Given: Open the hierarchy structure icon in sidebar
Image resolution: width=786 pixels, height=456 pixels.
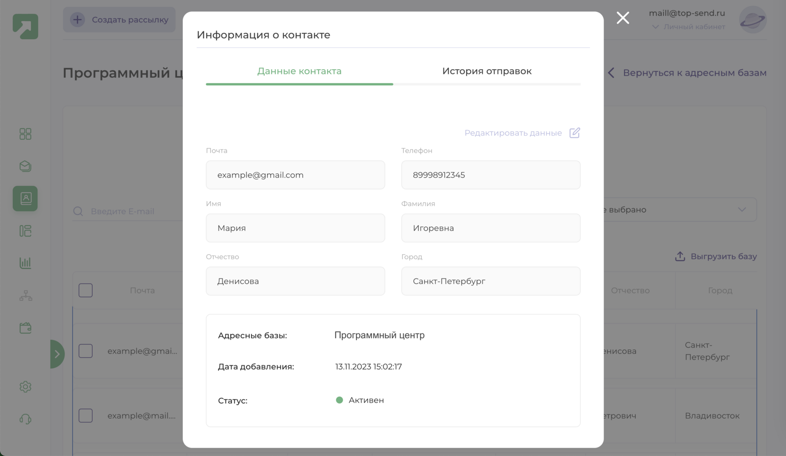Looking at the screenshot, I should 25,295.
